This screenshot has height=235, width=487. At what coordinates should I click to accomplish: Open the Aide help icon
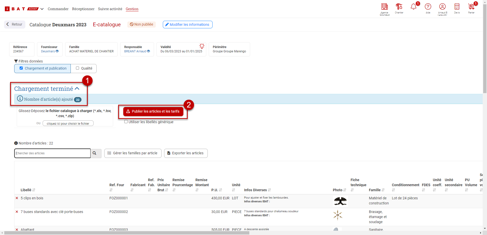[428, 7]
